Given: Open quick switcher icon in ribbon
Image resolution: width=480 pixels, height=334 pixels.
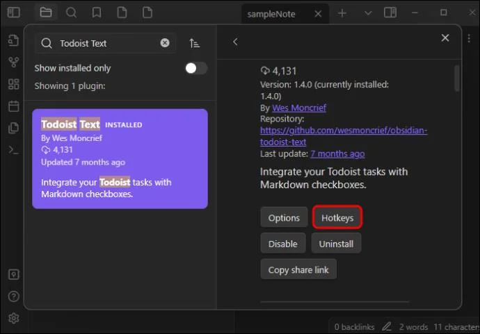Looking at the screenshot, I should click(x=13, y=40).
